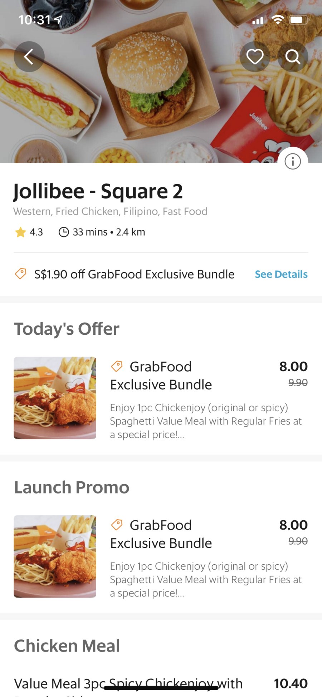This screenshot has height=697, width=322.
Task: Open the Launch Promo bundle thumbnail
Action: click(55, 556)
